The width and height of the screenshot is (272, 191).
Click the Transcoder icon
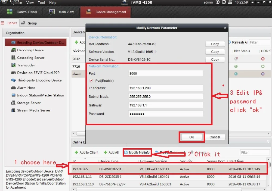[13, 65]
